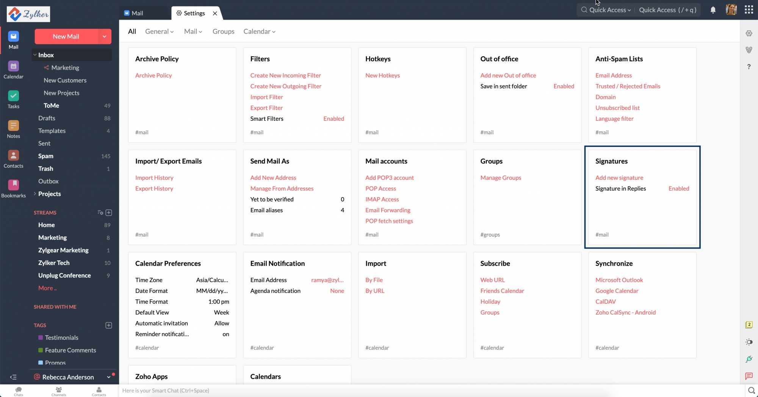Click Add new signature link
758x397 pixels.
[619, 178]
